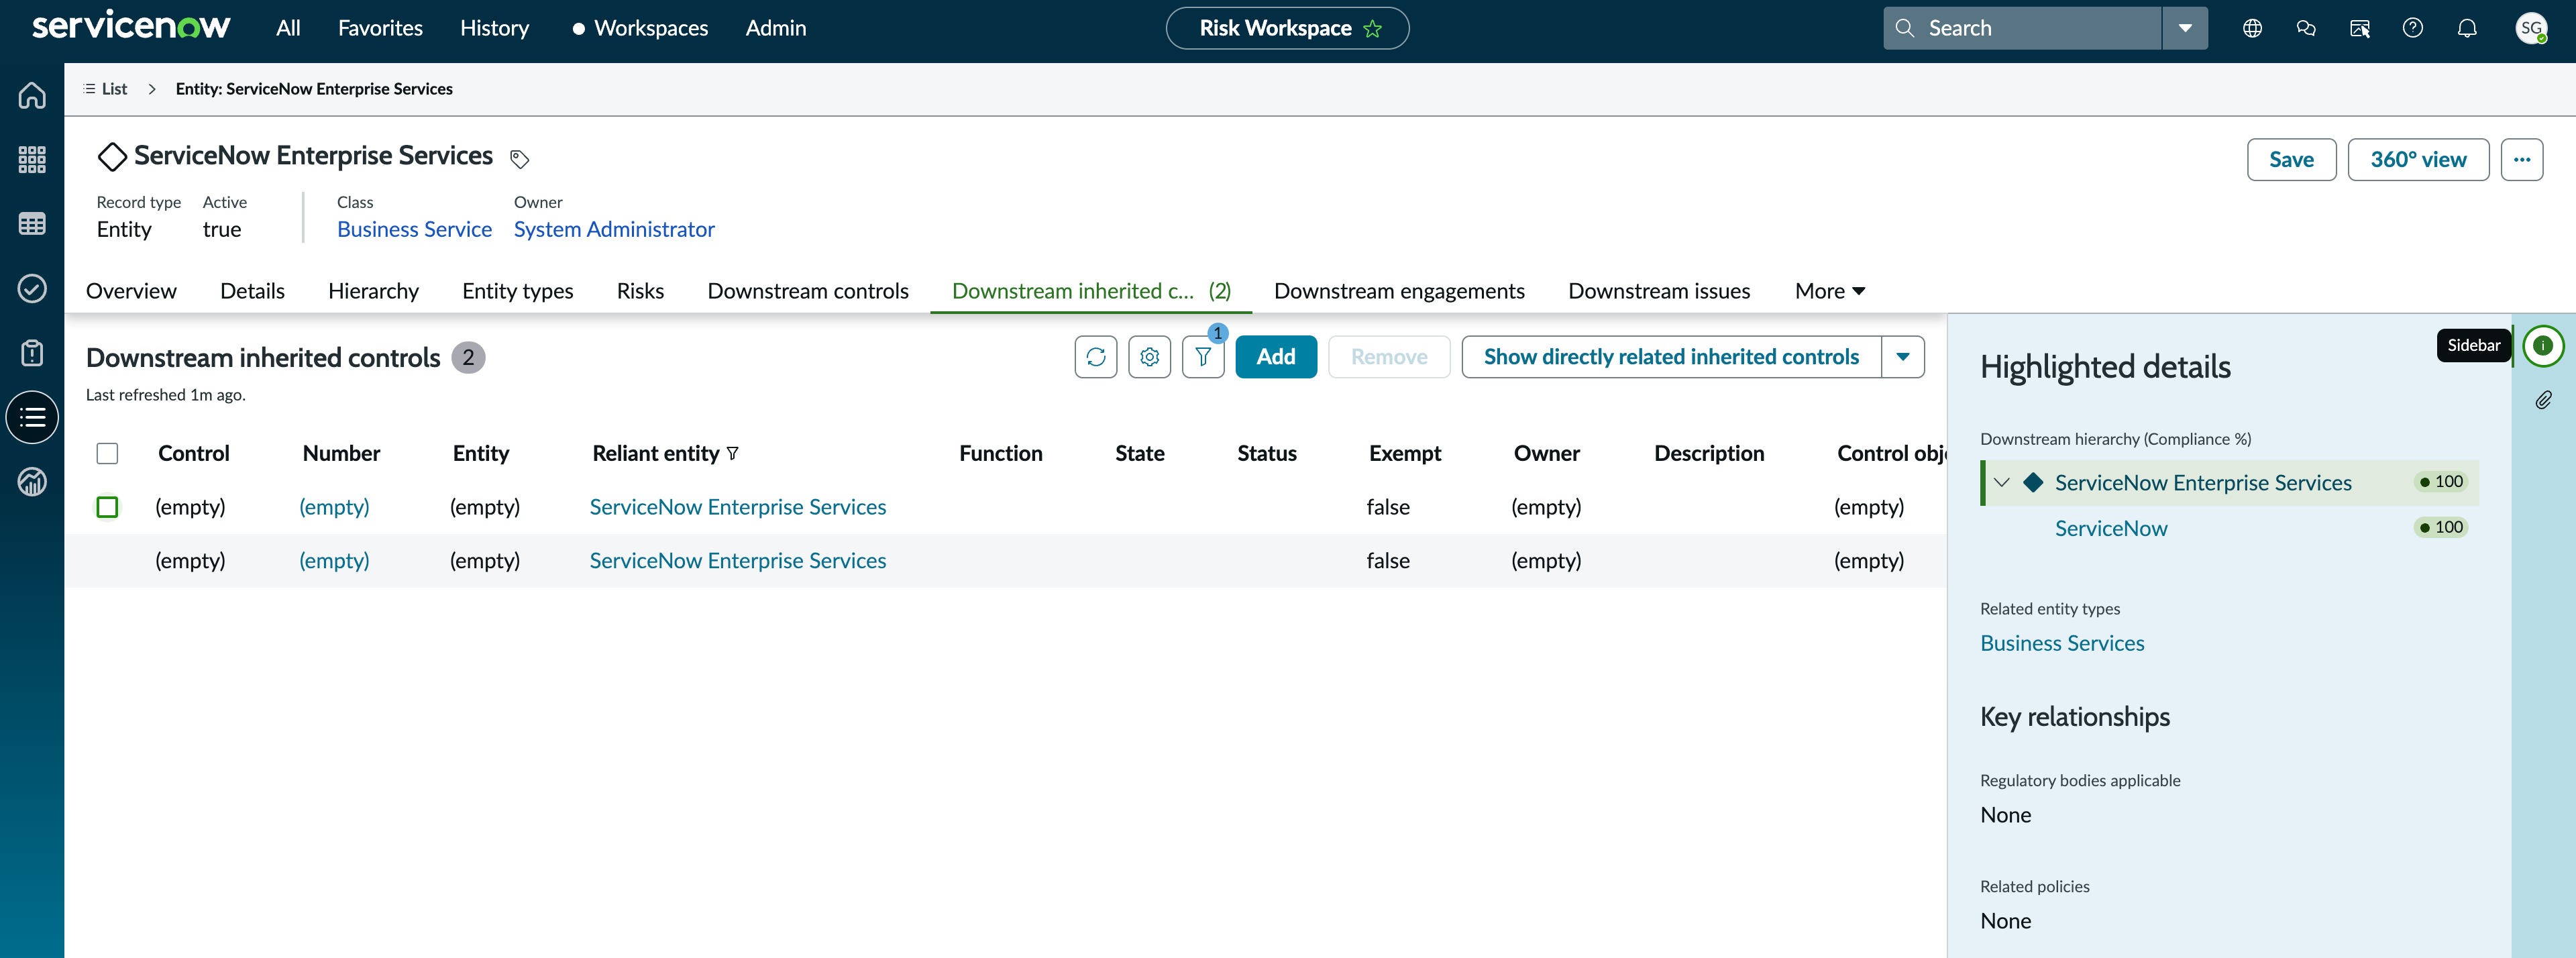Click the Save button
This screenshot has width=2576, height=958.
click(2291, 160)
